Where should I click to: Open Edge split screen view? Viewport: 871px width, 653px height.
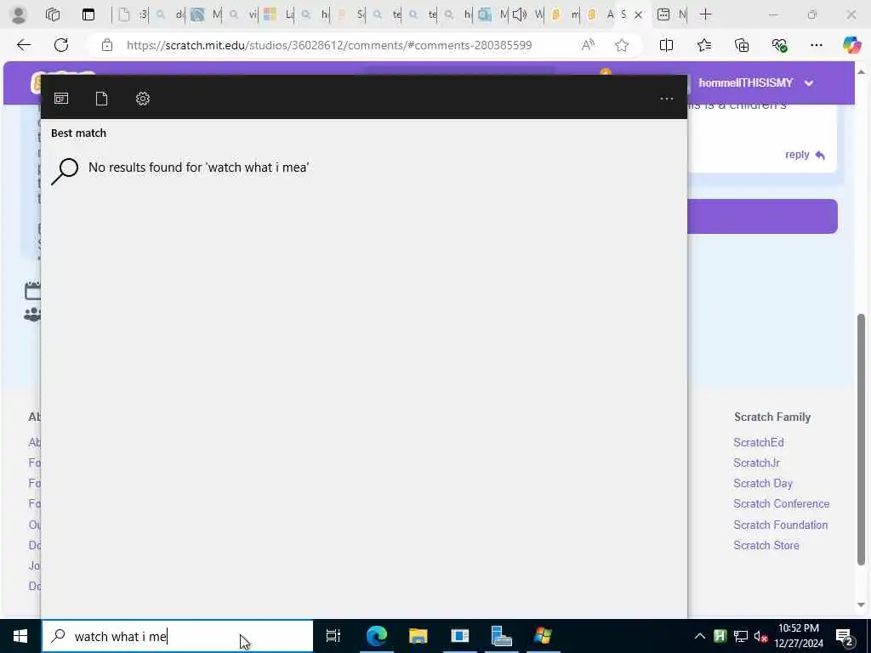tap(666, 45)
